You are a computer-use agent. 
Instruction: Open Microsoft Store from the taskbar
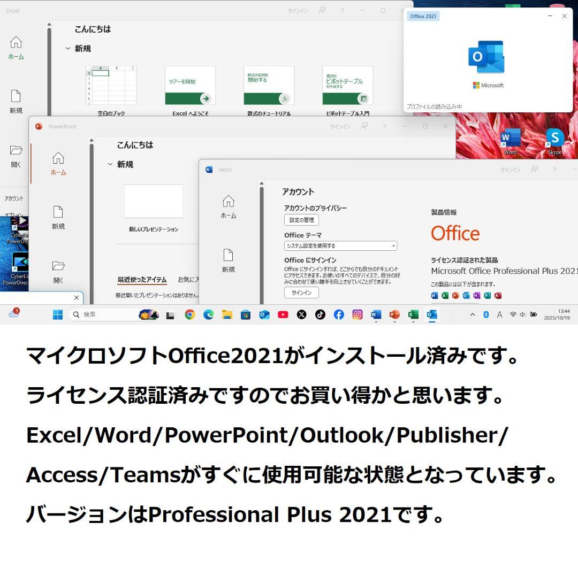[x=246, y=315]
